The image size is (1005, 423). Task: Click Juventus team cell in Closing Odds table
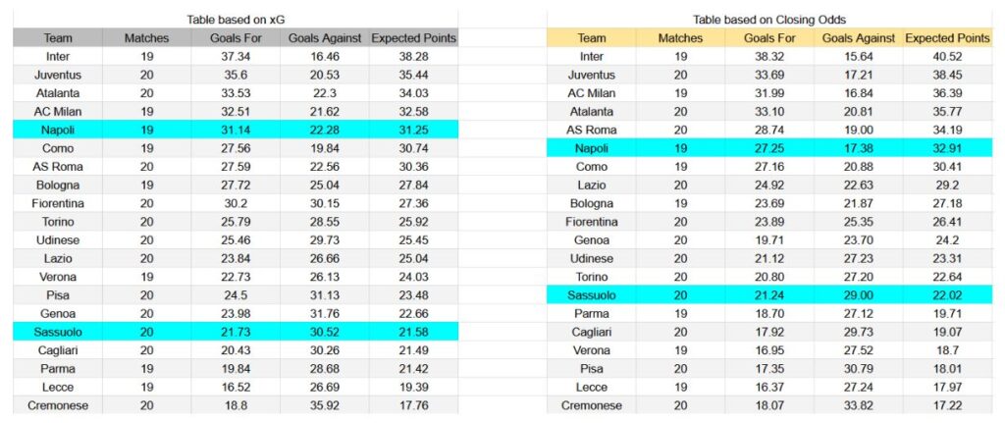tap(592, 75)
